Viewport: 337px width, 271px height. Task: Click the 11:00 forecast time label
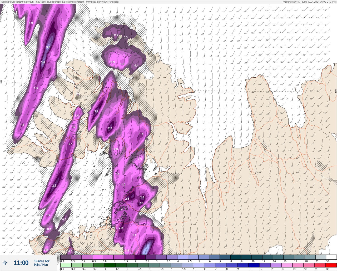(21, 263)
